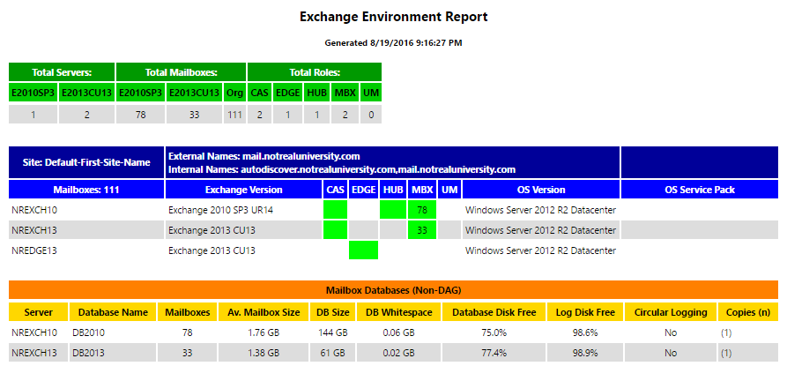Click the green EDGE role cell for NREDGE13

pos(363,250)
